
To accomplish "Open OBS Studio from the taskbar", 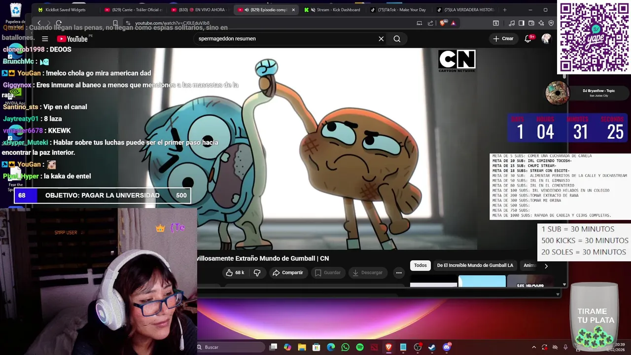I will 418,347.
